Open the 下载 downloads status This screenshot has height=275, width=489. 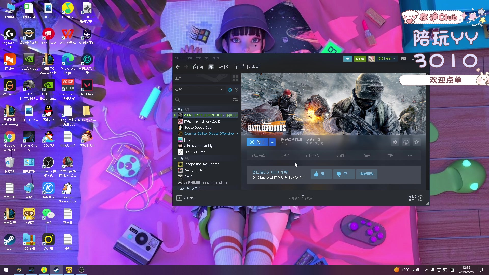(x=301, y=197)
